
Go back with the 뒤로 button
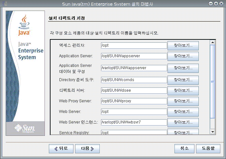(61, 149)
